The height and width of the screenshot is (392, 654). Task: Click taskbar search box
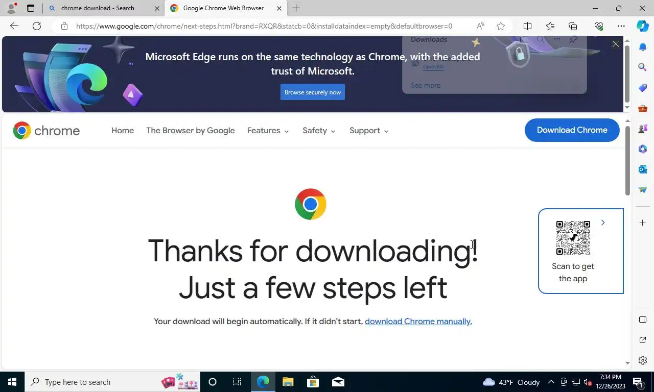(x=112, y=382)
